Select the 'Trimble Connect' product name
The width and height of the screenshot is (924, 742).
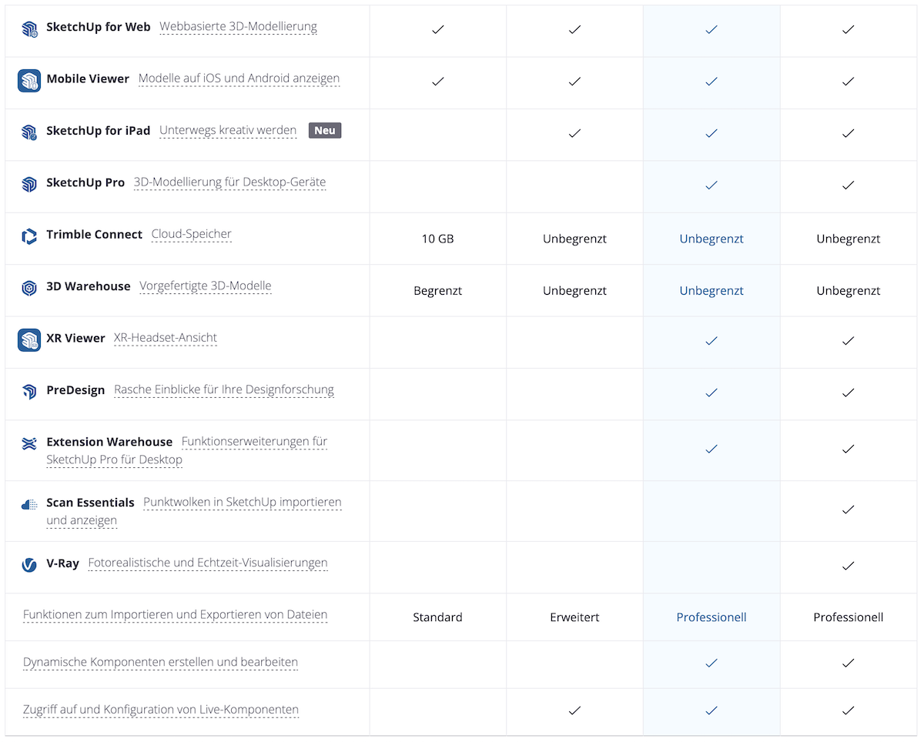point(95,234)
